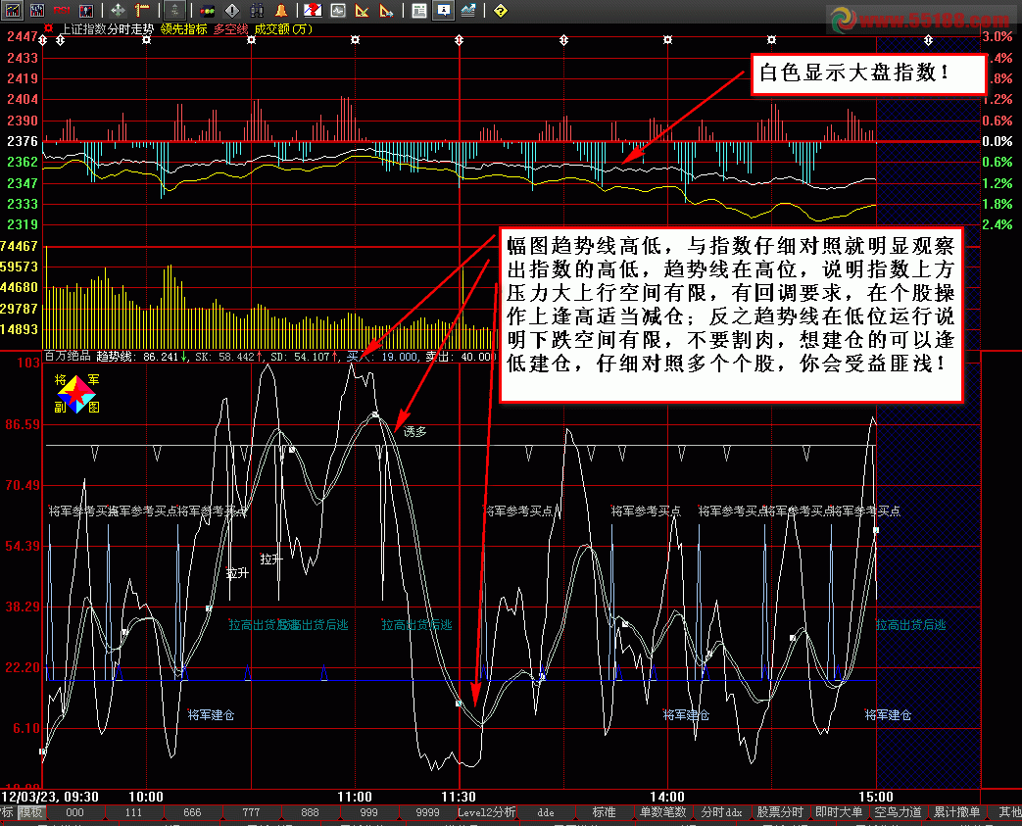
Task: Select the 9999 template tab
Action: (x=427, y=812)
